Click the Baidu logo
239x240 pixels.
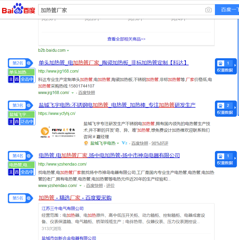tap(19, 9)
